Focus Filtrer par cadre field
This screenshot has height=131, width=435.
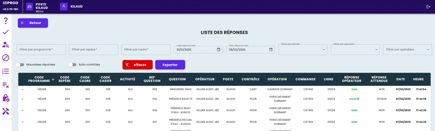tap(146, 50)
